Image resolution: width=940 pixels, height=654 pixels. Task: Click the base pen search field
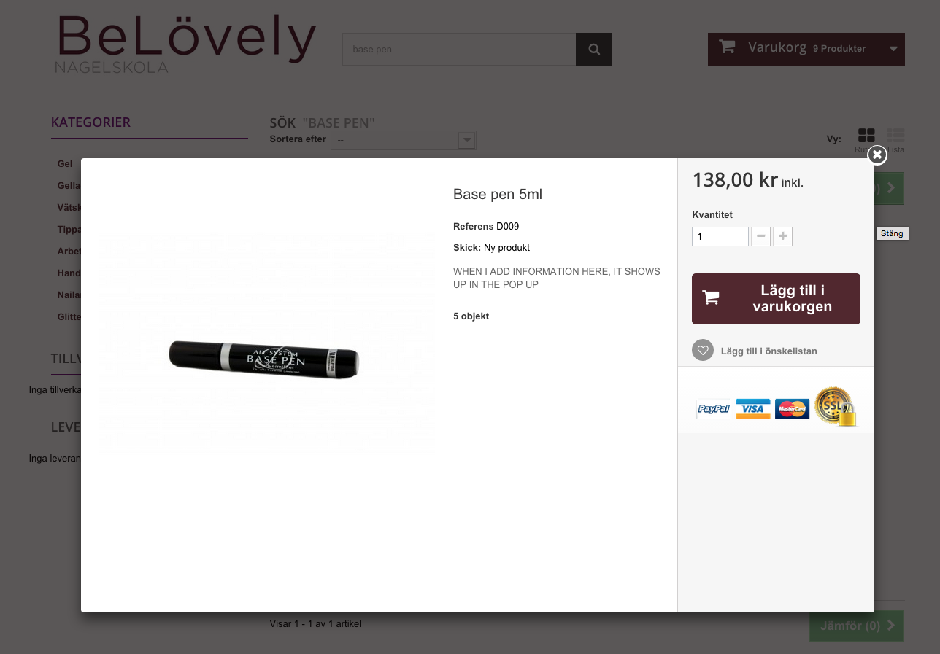459,49
